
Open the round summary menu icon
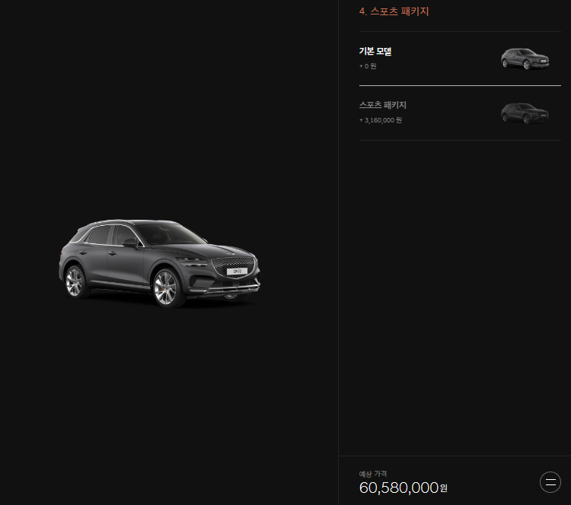(x=550, y=482)
